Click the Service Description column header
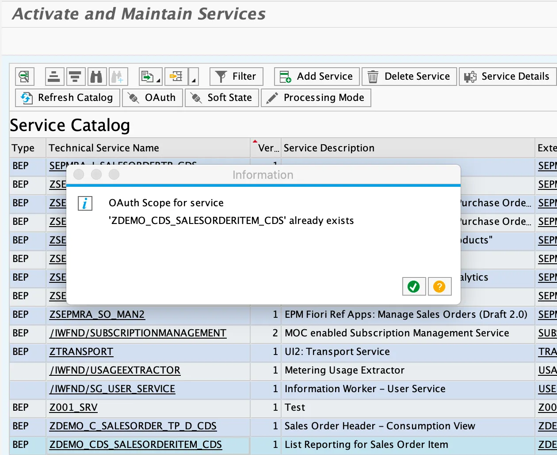 tap(329, 148)
